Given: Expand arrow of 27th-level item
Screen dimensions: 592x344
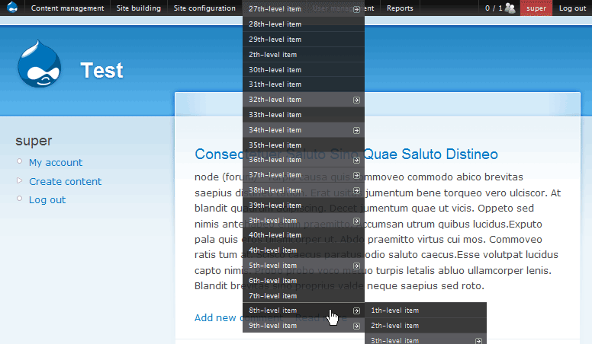Looking at the screenshot, I should (x=356, y=9).
